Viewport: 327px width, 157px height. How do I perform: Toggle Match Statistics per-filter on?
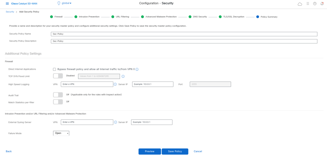[58, 102]
